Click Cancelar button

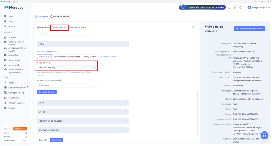coord(43,140)
